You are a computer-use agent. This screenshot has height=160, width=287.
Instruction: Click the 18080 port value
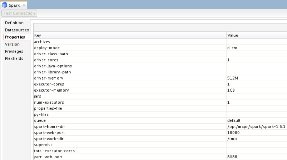pos(233,133)
